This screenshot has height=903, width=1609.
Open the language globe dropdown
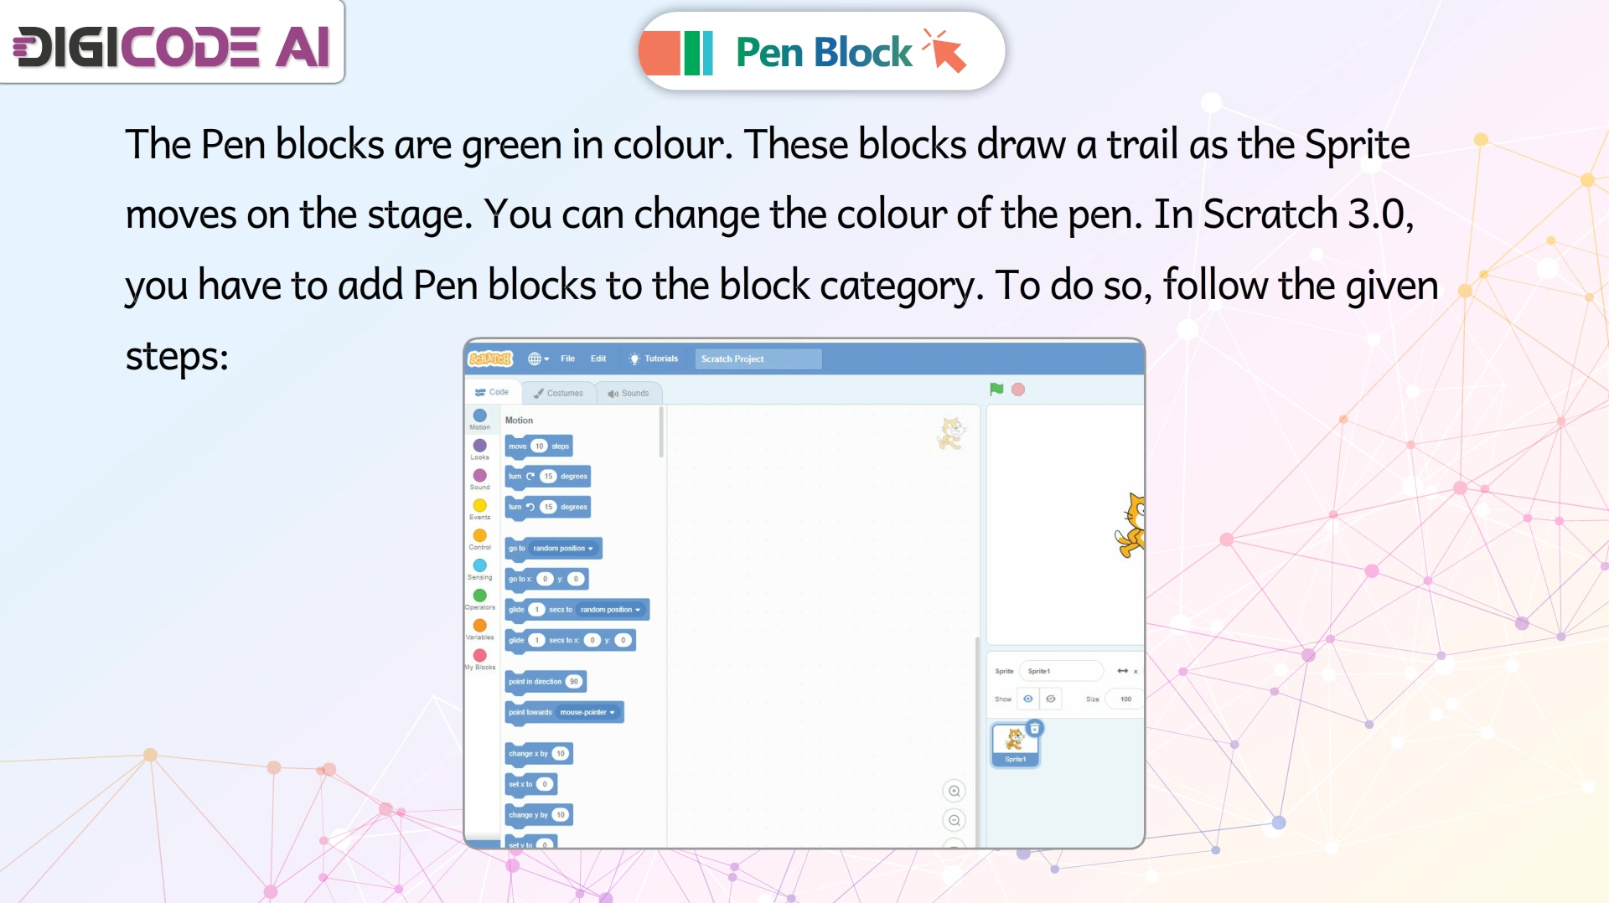click(x=538, y=359)
